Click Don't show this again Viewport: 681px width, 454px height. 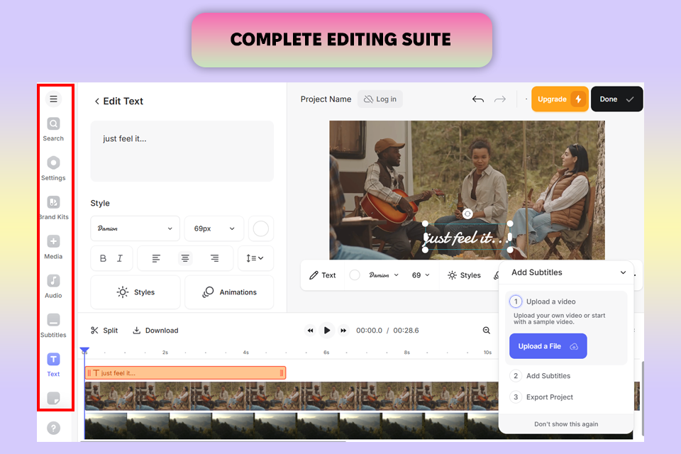566,424
